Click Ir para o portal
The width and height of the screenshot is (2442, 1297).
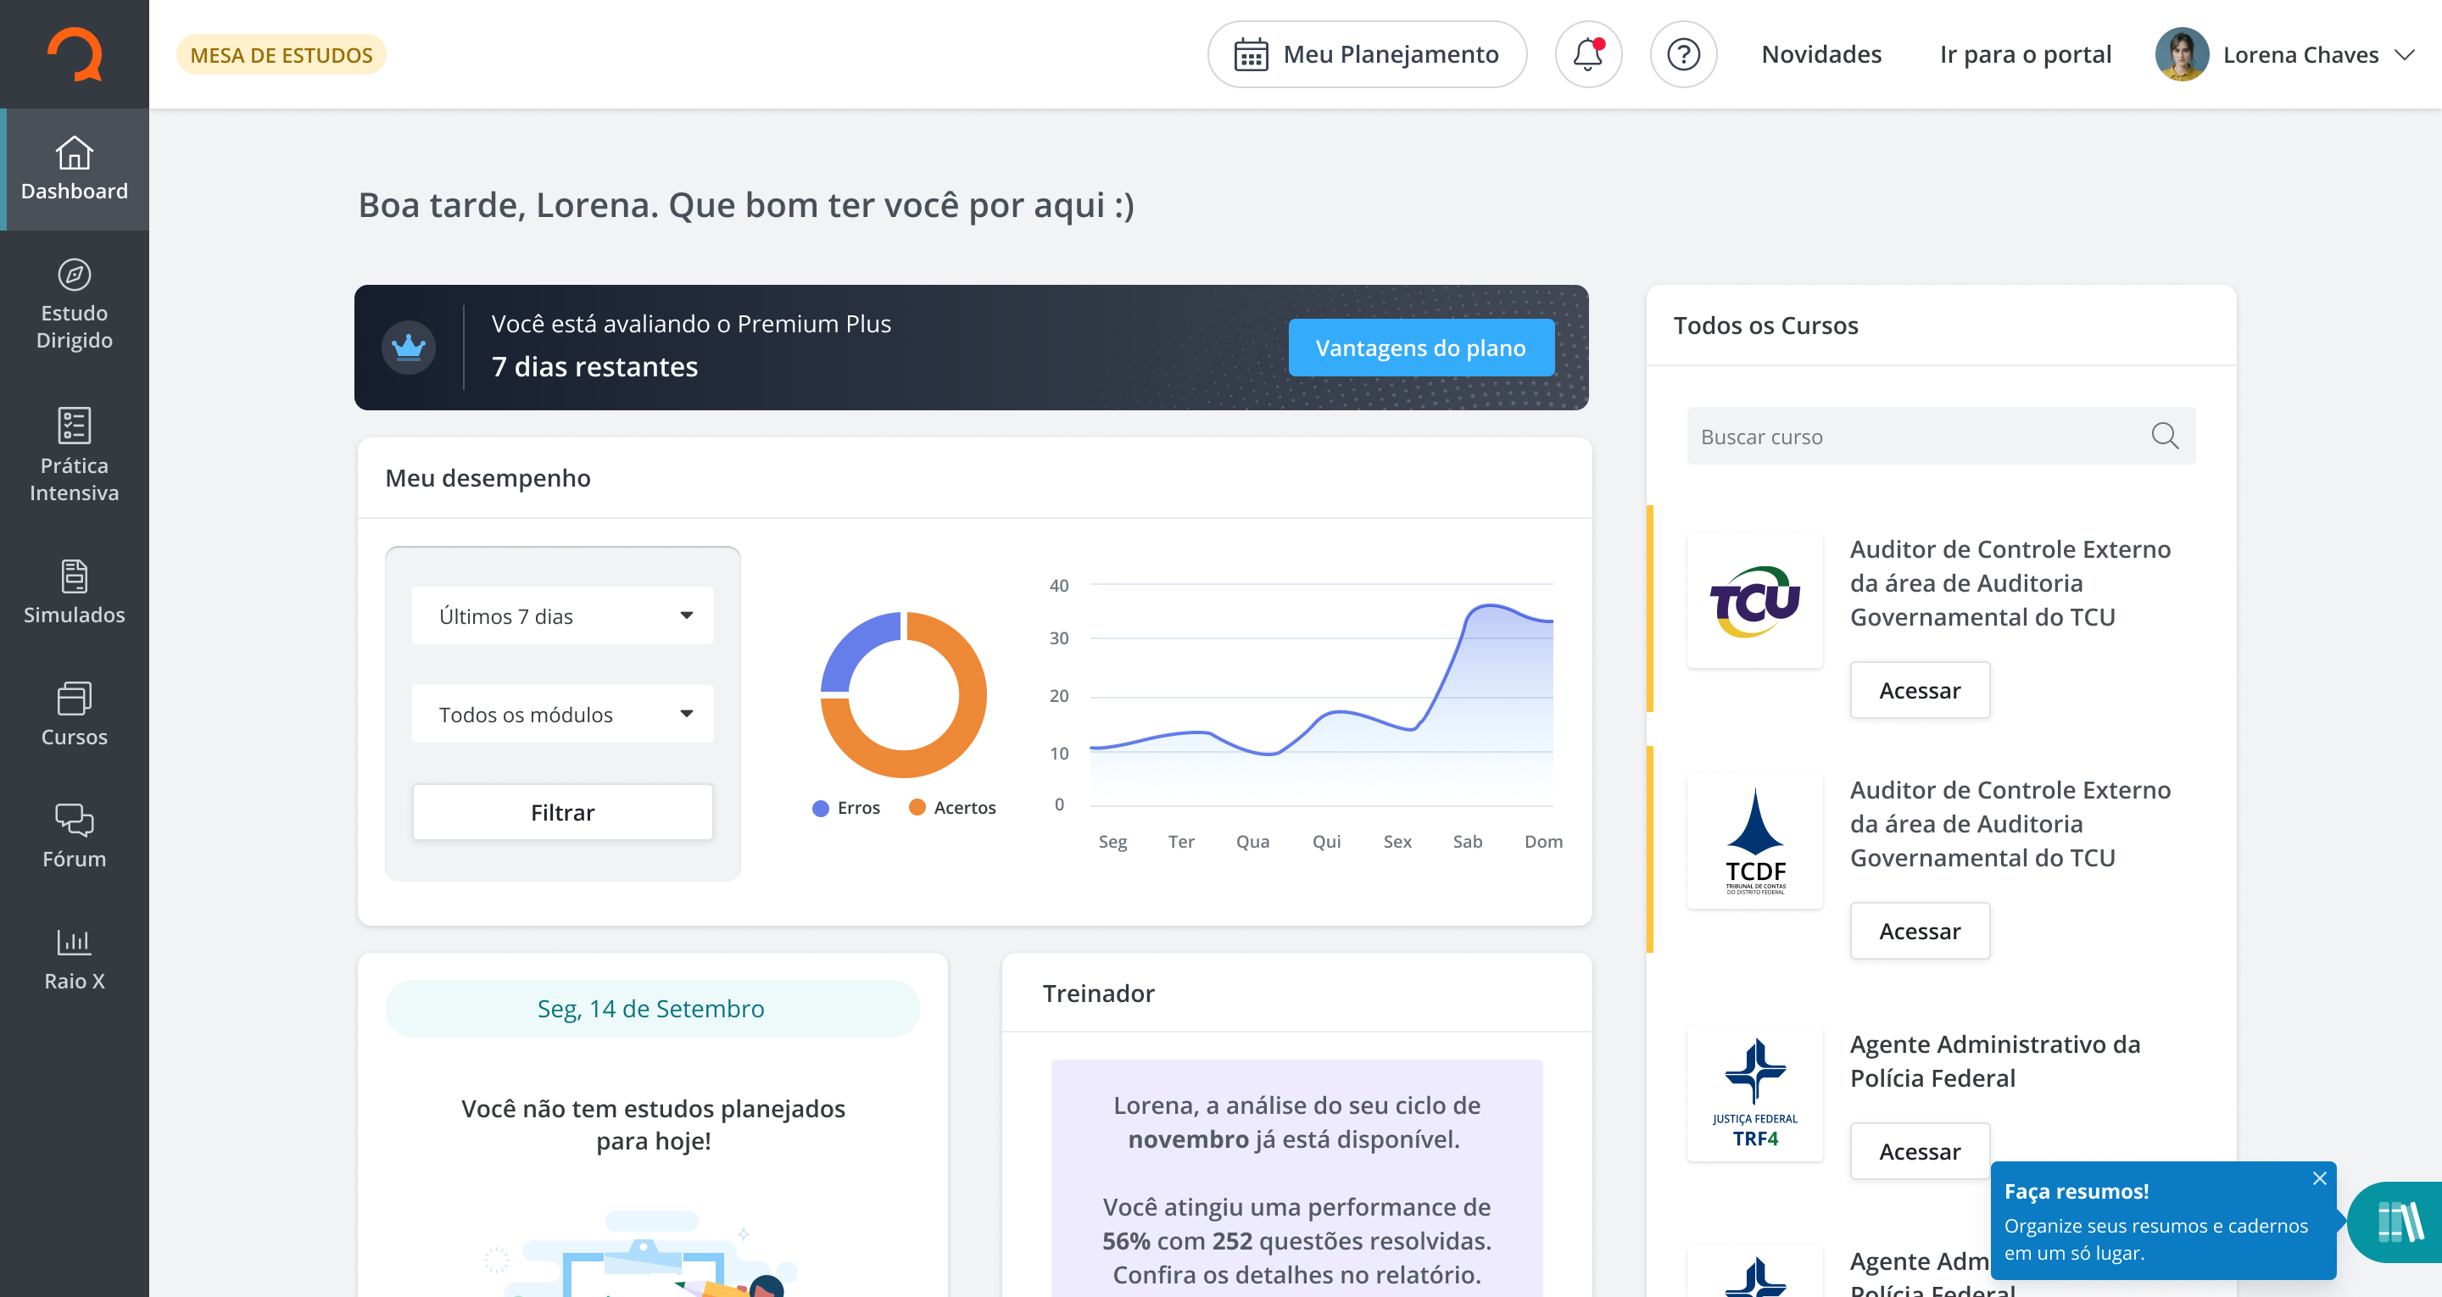tap(2025, 55)
